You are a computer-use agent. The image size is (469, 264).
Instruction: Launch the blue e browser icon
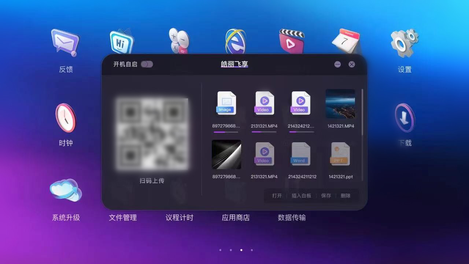coord(236,41)
